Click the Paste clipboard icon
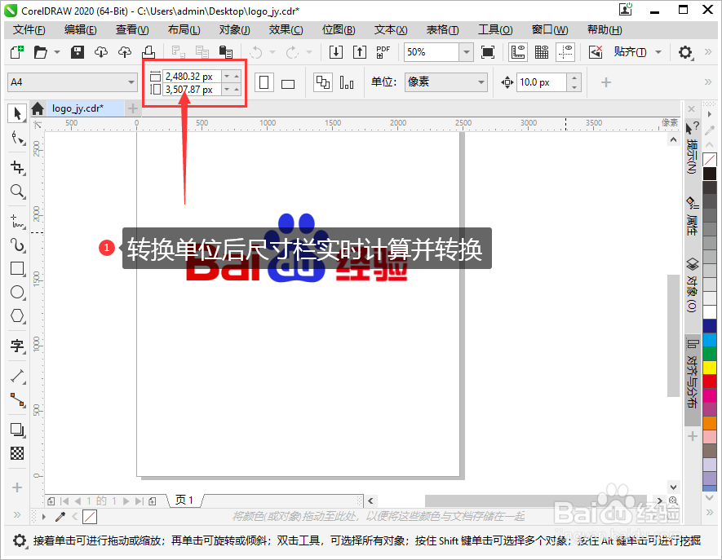Image resolution: width=722 pixels, height=560 pixels. pos(226,52)
